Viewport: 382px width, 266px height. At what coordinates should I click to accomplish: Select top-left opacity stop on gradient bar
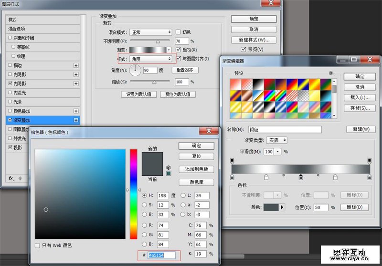click(x=232, y=162)
